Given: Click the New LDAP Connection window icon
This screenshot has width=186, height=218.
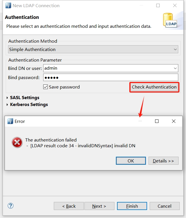Looking at the screenshot, I should coord(8,5).
